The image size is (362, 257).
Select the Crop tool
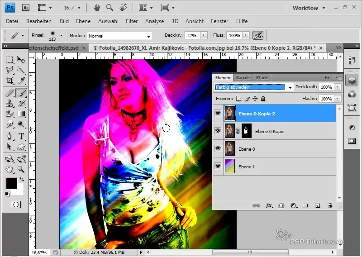pyautogui.click(x=9, y=81)
